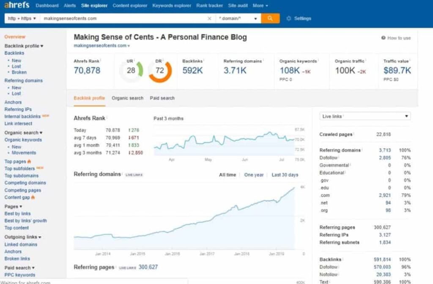The height and width of the screenshot is (284, 433).
Task: Click the Overview sidebar link
Action: (x=15, y=37)
